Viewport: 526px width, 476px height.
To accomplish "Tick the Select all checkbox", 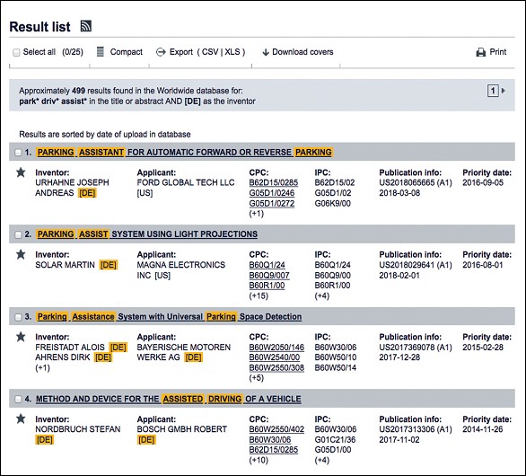I will click(x=16, y=52).
